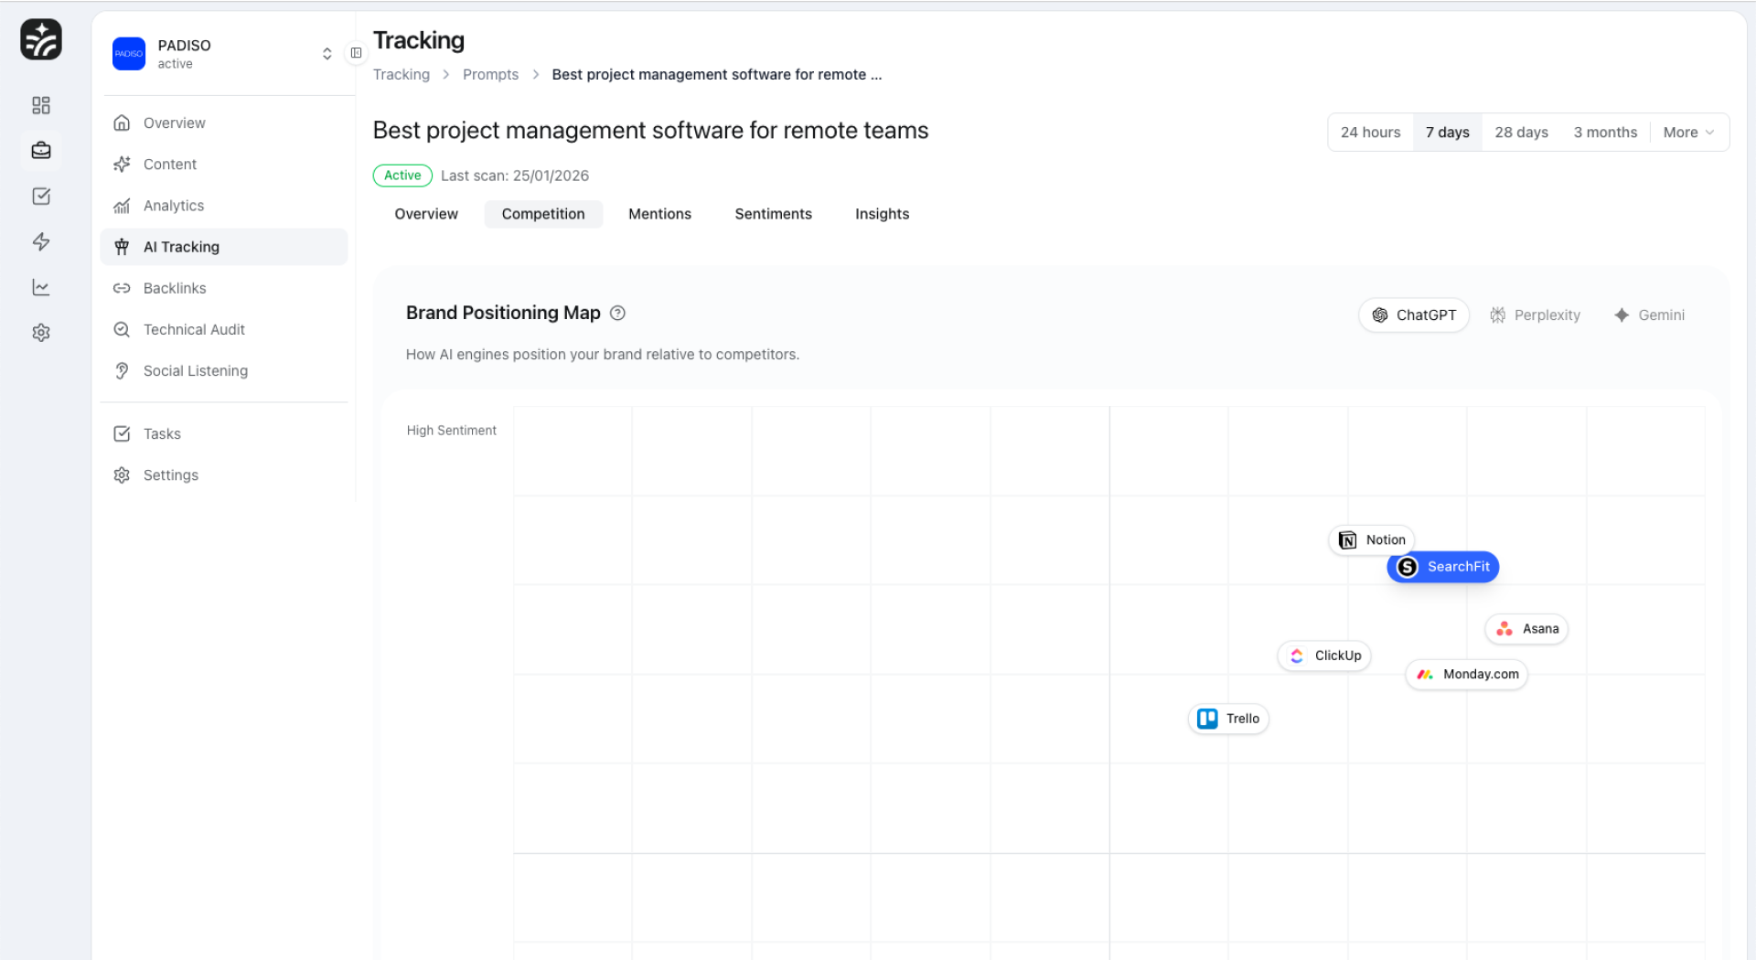Collapse the navigation sidebar panel
1756x960 pixels.
357,53
